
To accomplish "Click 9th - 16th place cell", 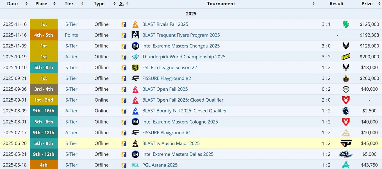I will (44, 111).
